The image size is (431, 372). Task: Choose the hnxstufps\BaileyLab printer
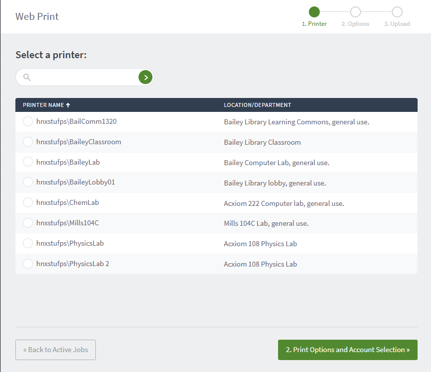click(x=28, y=162)
